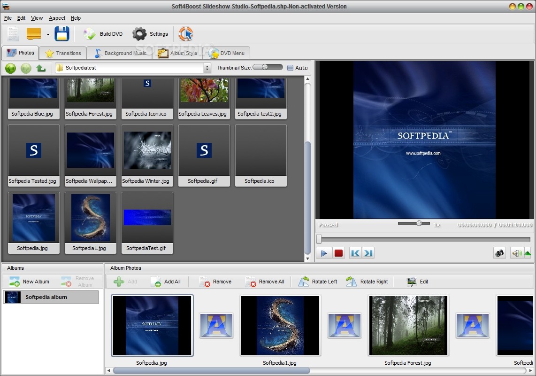Select Softpedia Forest.jpg in file browser
The width and height of the screenshot is (536, 376).
coord(90,99)
